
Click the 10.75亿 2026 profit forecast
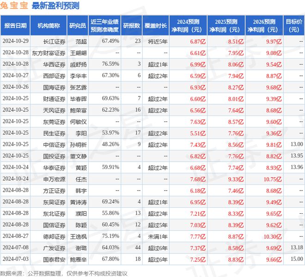click(x=273, y=179)
